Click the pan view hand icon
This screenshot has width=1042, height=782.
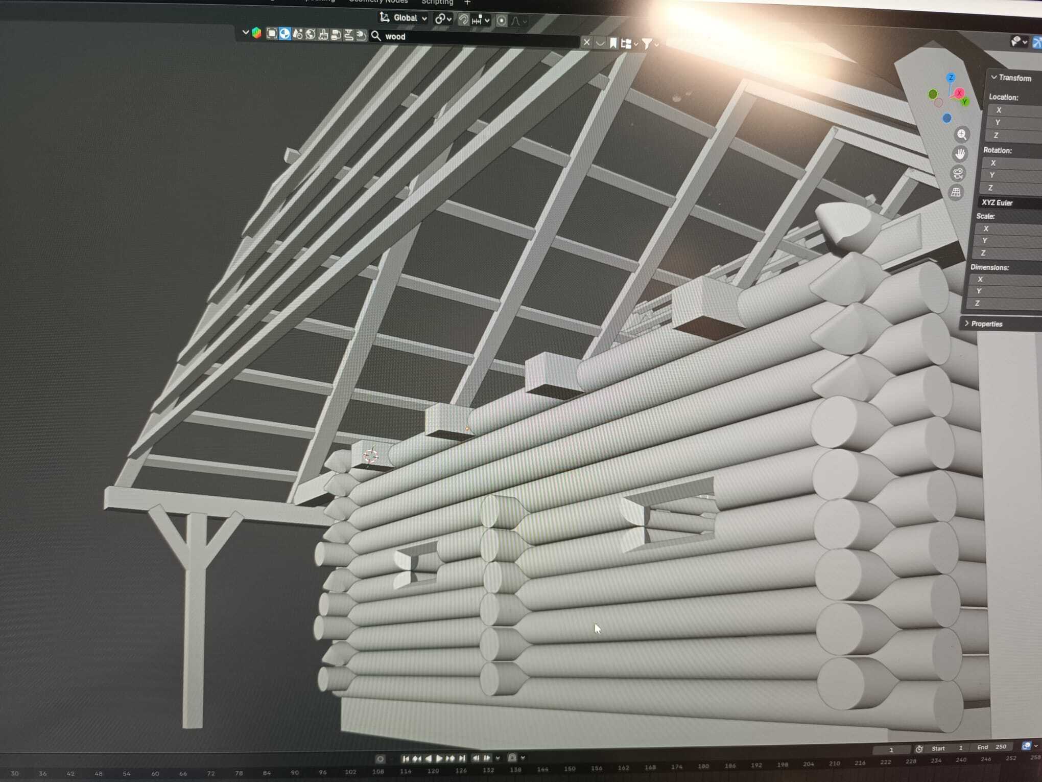point(960,154)
